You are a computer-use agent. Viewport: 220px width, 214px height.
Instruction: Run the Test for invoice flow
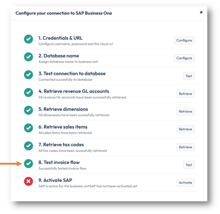189,165
